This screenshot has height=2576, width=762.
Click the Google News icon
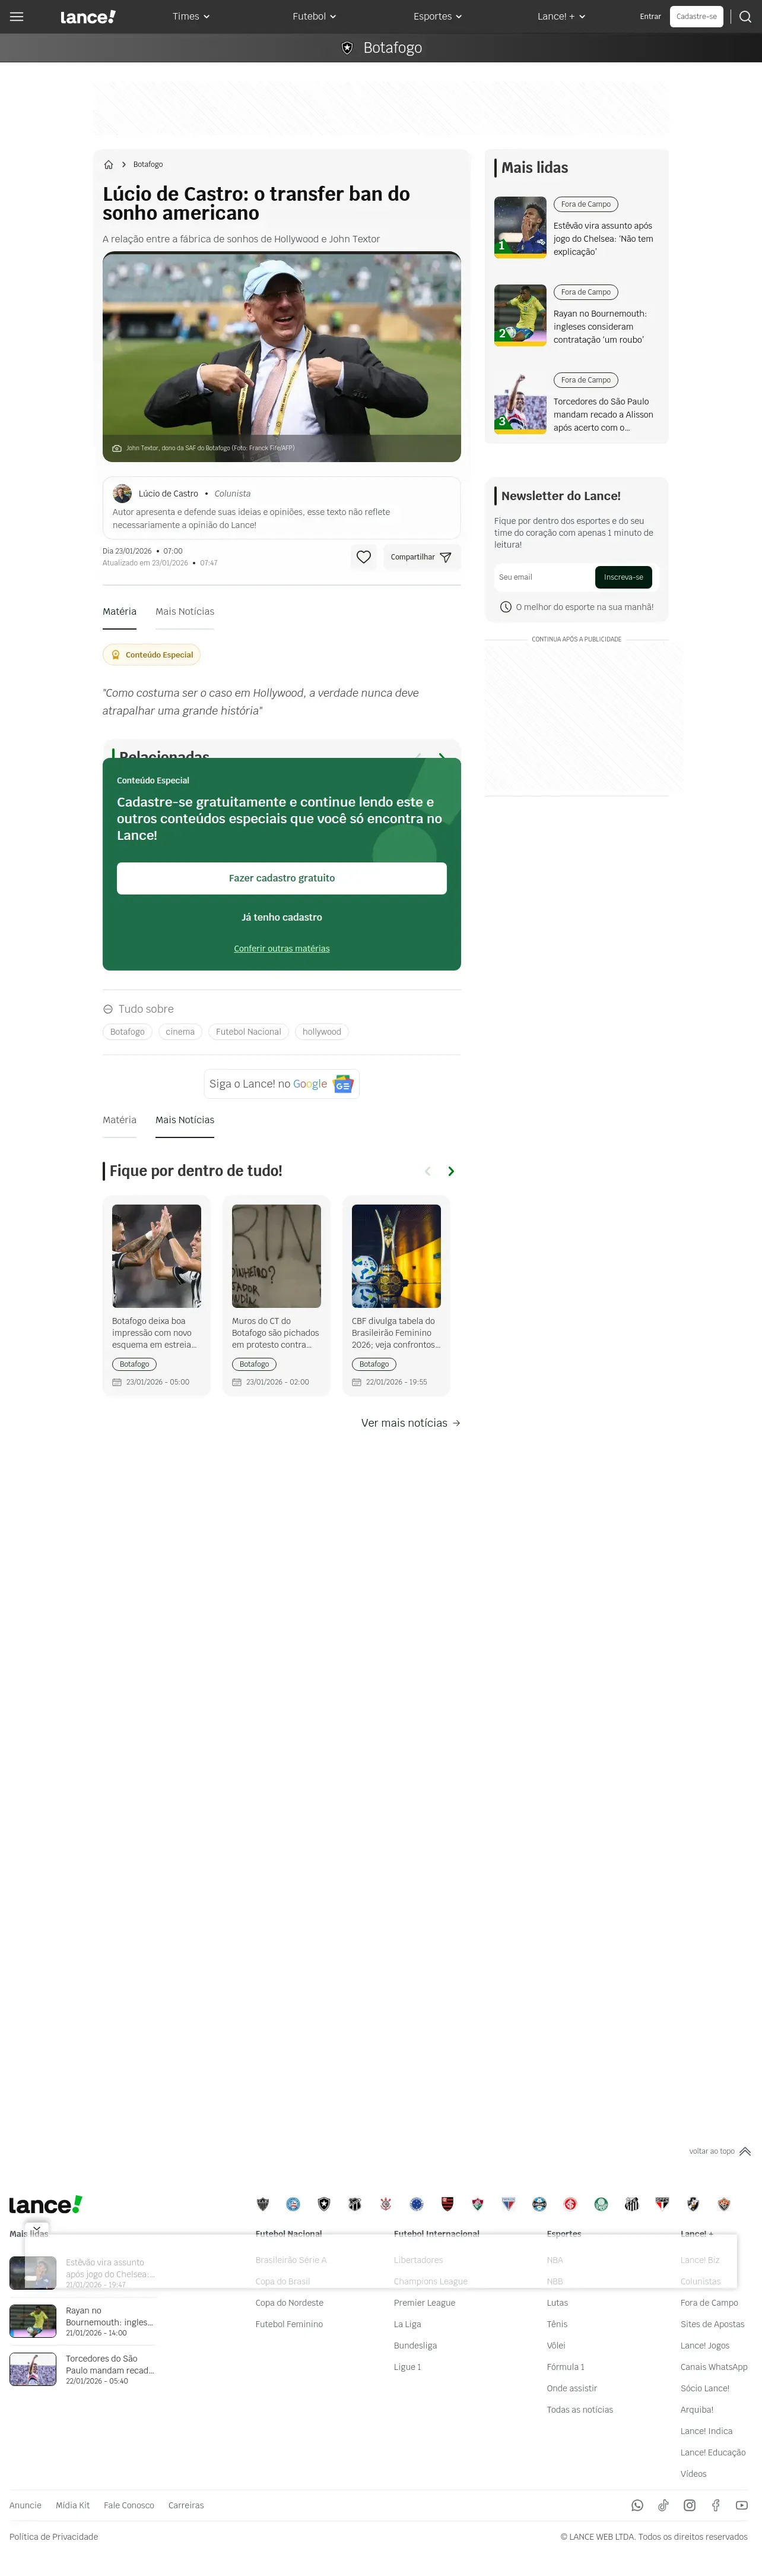[x=342, y=1084]
